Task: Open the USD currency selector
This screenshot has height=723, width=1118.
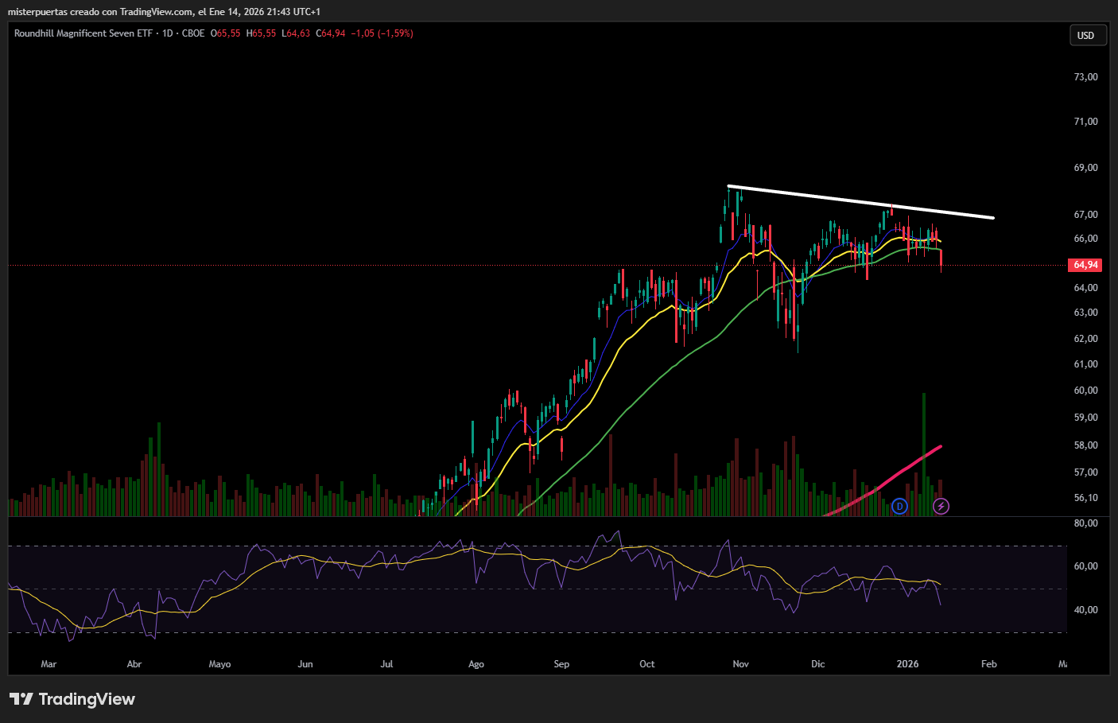Action: tap(1086, 36)
